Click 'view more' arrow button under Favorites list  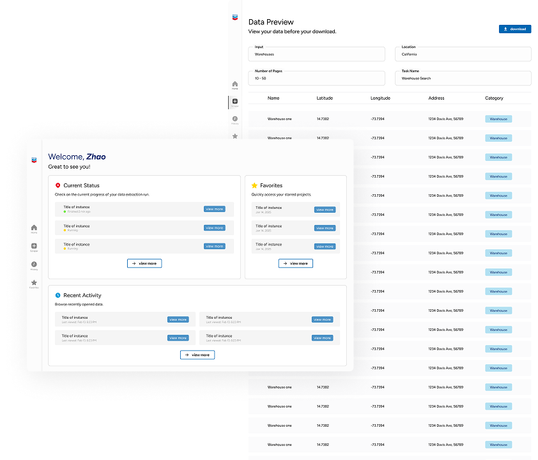[295, 263]
